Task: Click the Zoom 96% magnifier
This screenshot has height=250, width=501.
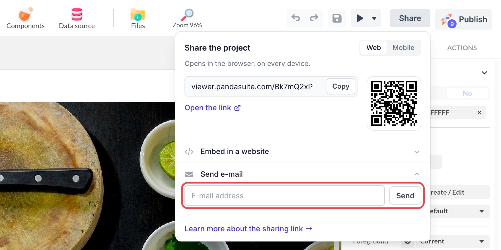Action: pos(187,18)
